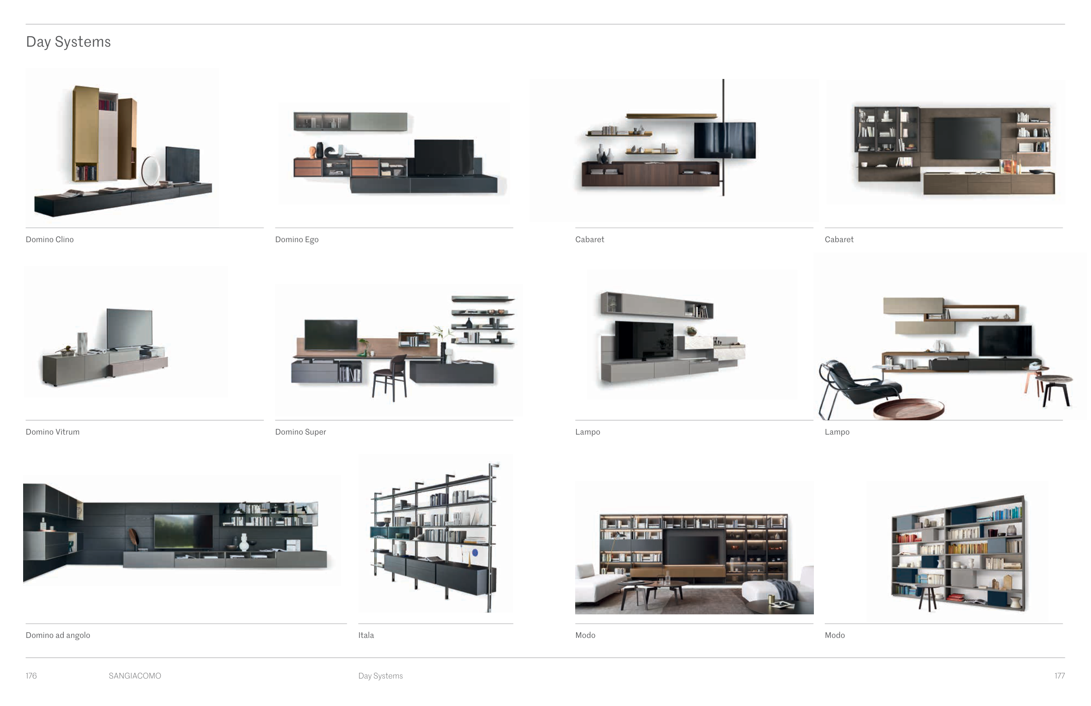Select the Domino Vitrum TV stand image
Image resolution: width=1091 pixels, height=706 pixels.
(126, 332)
